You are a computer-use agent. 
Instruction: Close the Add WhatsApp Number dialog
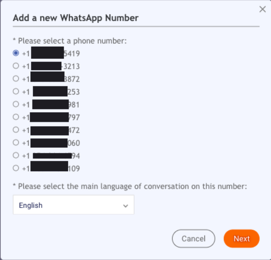click(262, 9)
